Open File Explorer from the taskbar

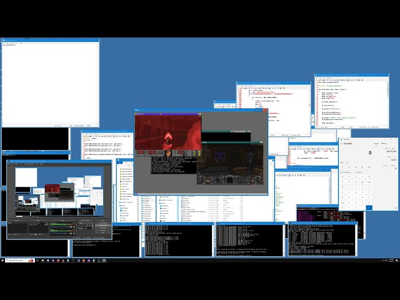click(42, 261)
